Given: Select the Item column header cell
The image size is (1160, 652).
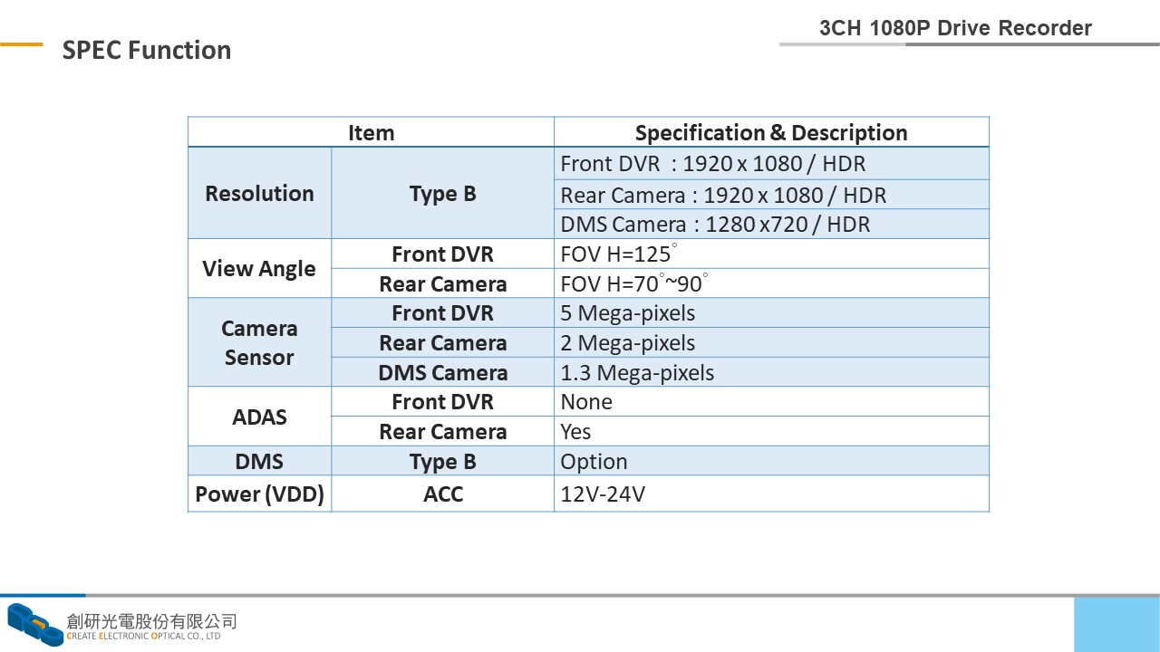Looking at the screenshot, I should (371, 132).
